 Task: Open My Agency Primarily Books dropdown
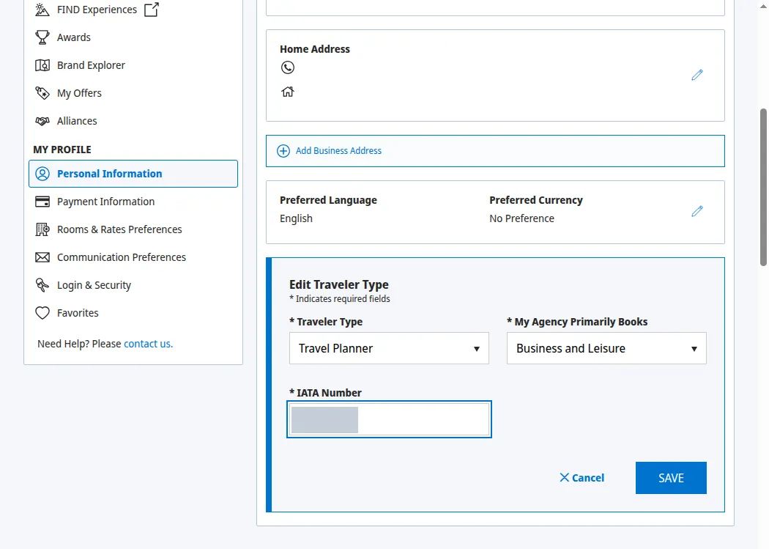tap(606, 348)
